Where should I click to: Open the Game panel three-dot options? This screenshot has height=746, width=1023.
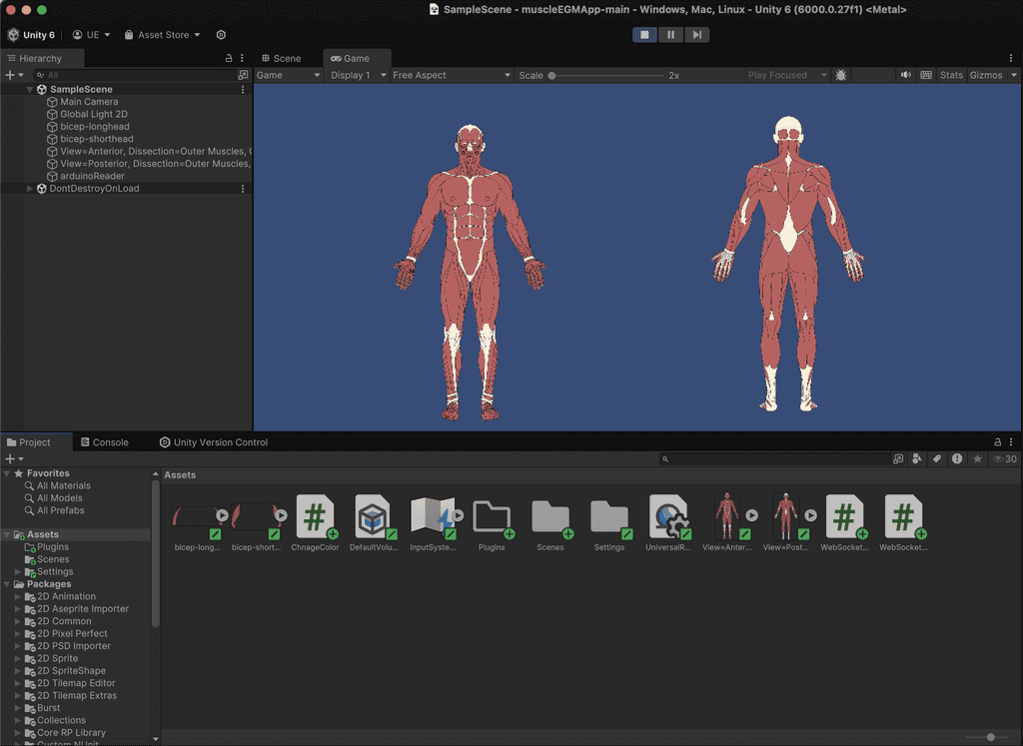[x=1011, y=58]
